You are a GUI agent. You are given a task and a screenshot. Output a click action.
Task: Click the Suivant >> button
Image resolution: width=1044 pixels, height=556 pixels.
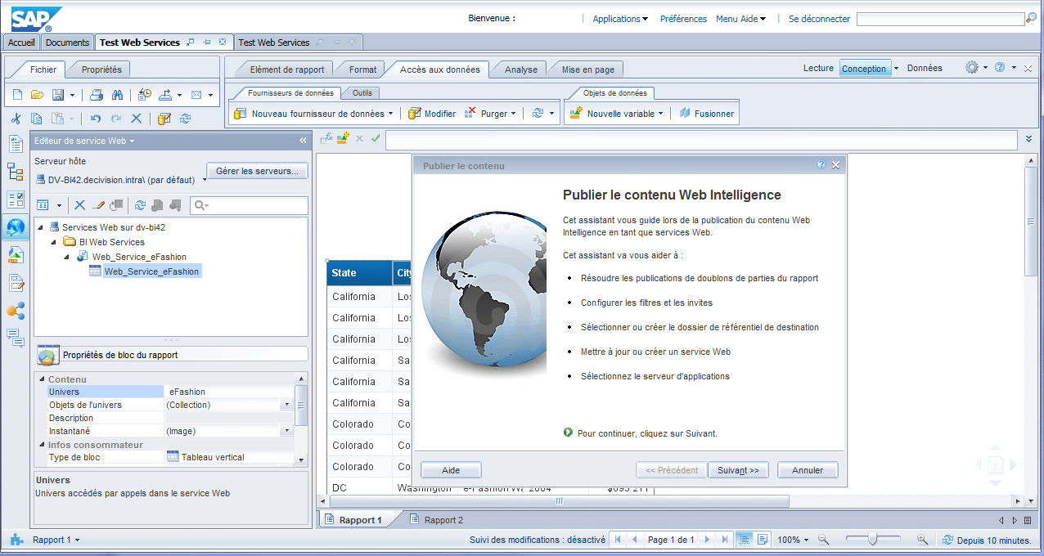pos(738,470)
